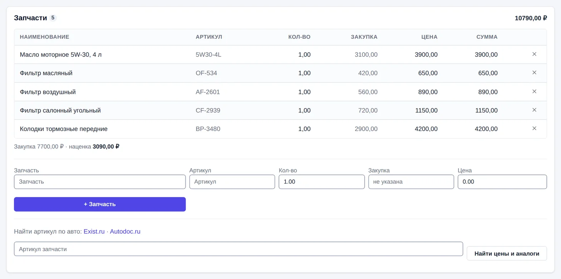Click the markup value 3090,00 ₽
Screen dimensions: 561x279
(106, 146)
